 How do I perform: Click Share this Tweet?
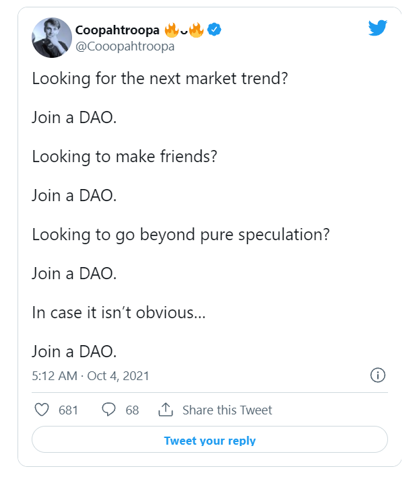coord(227,410)
